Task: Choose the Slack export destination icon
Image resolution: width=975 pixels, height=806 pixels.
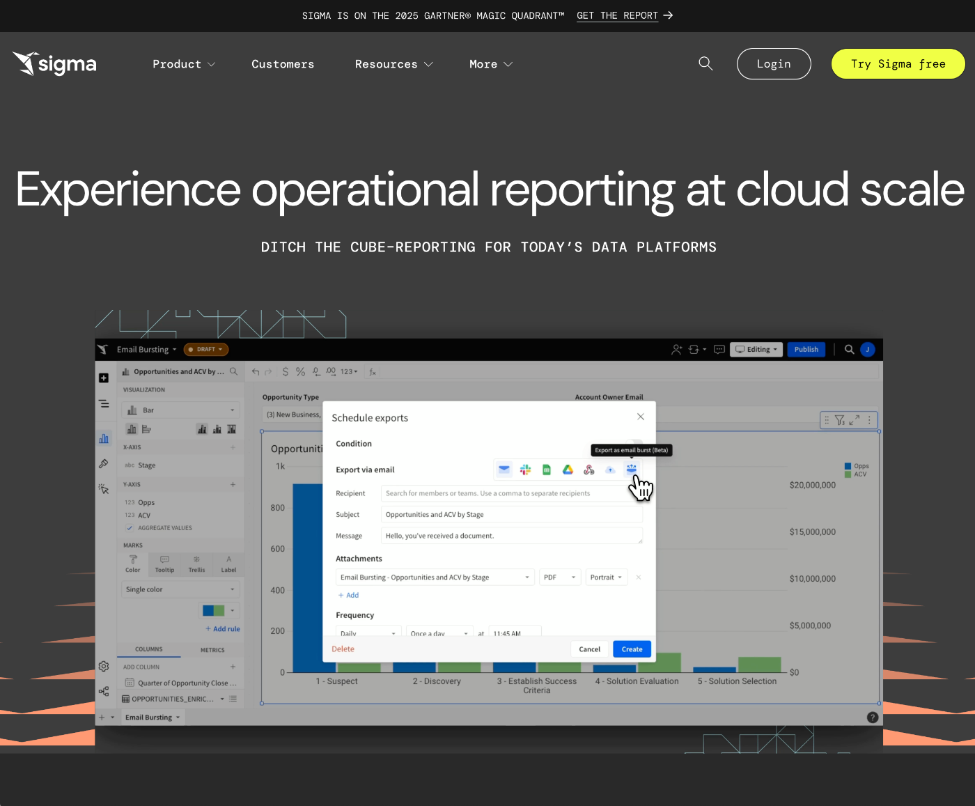Action: tap(526, 470)
